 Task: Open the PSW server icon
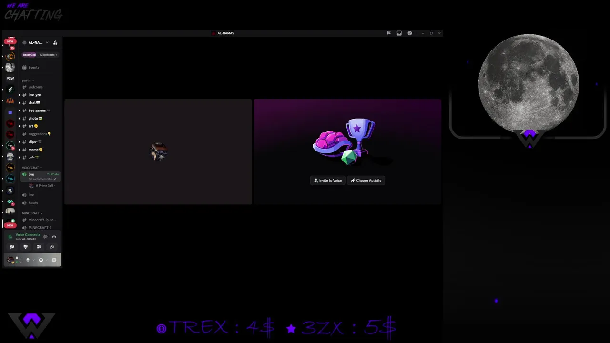(x=10, y=78)
